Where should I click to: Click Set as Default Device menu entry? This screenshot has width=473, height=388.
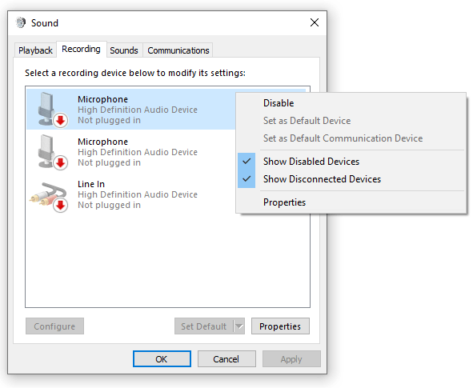pos(351,121)
